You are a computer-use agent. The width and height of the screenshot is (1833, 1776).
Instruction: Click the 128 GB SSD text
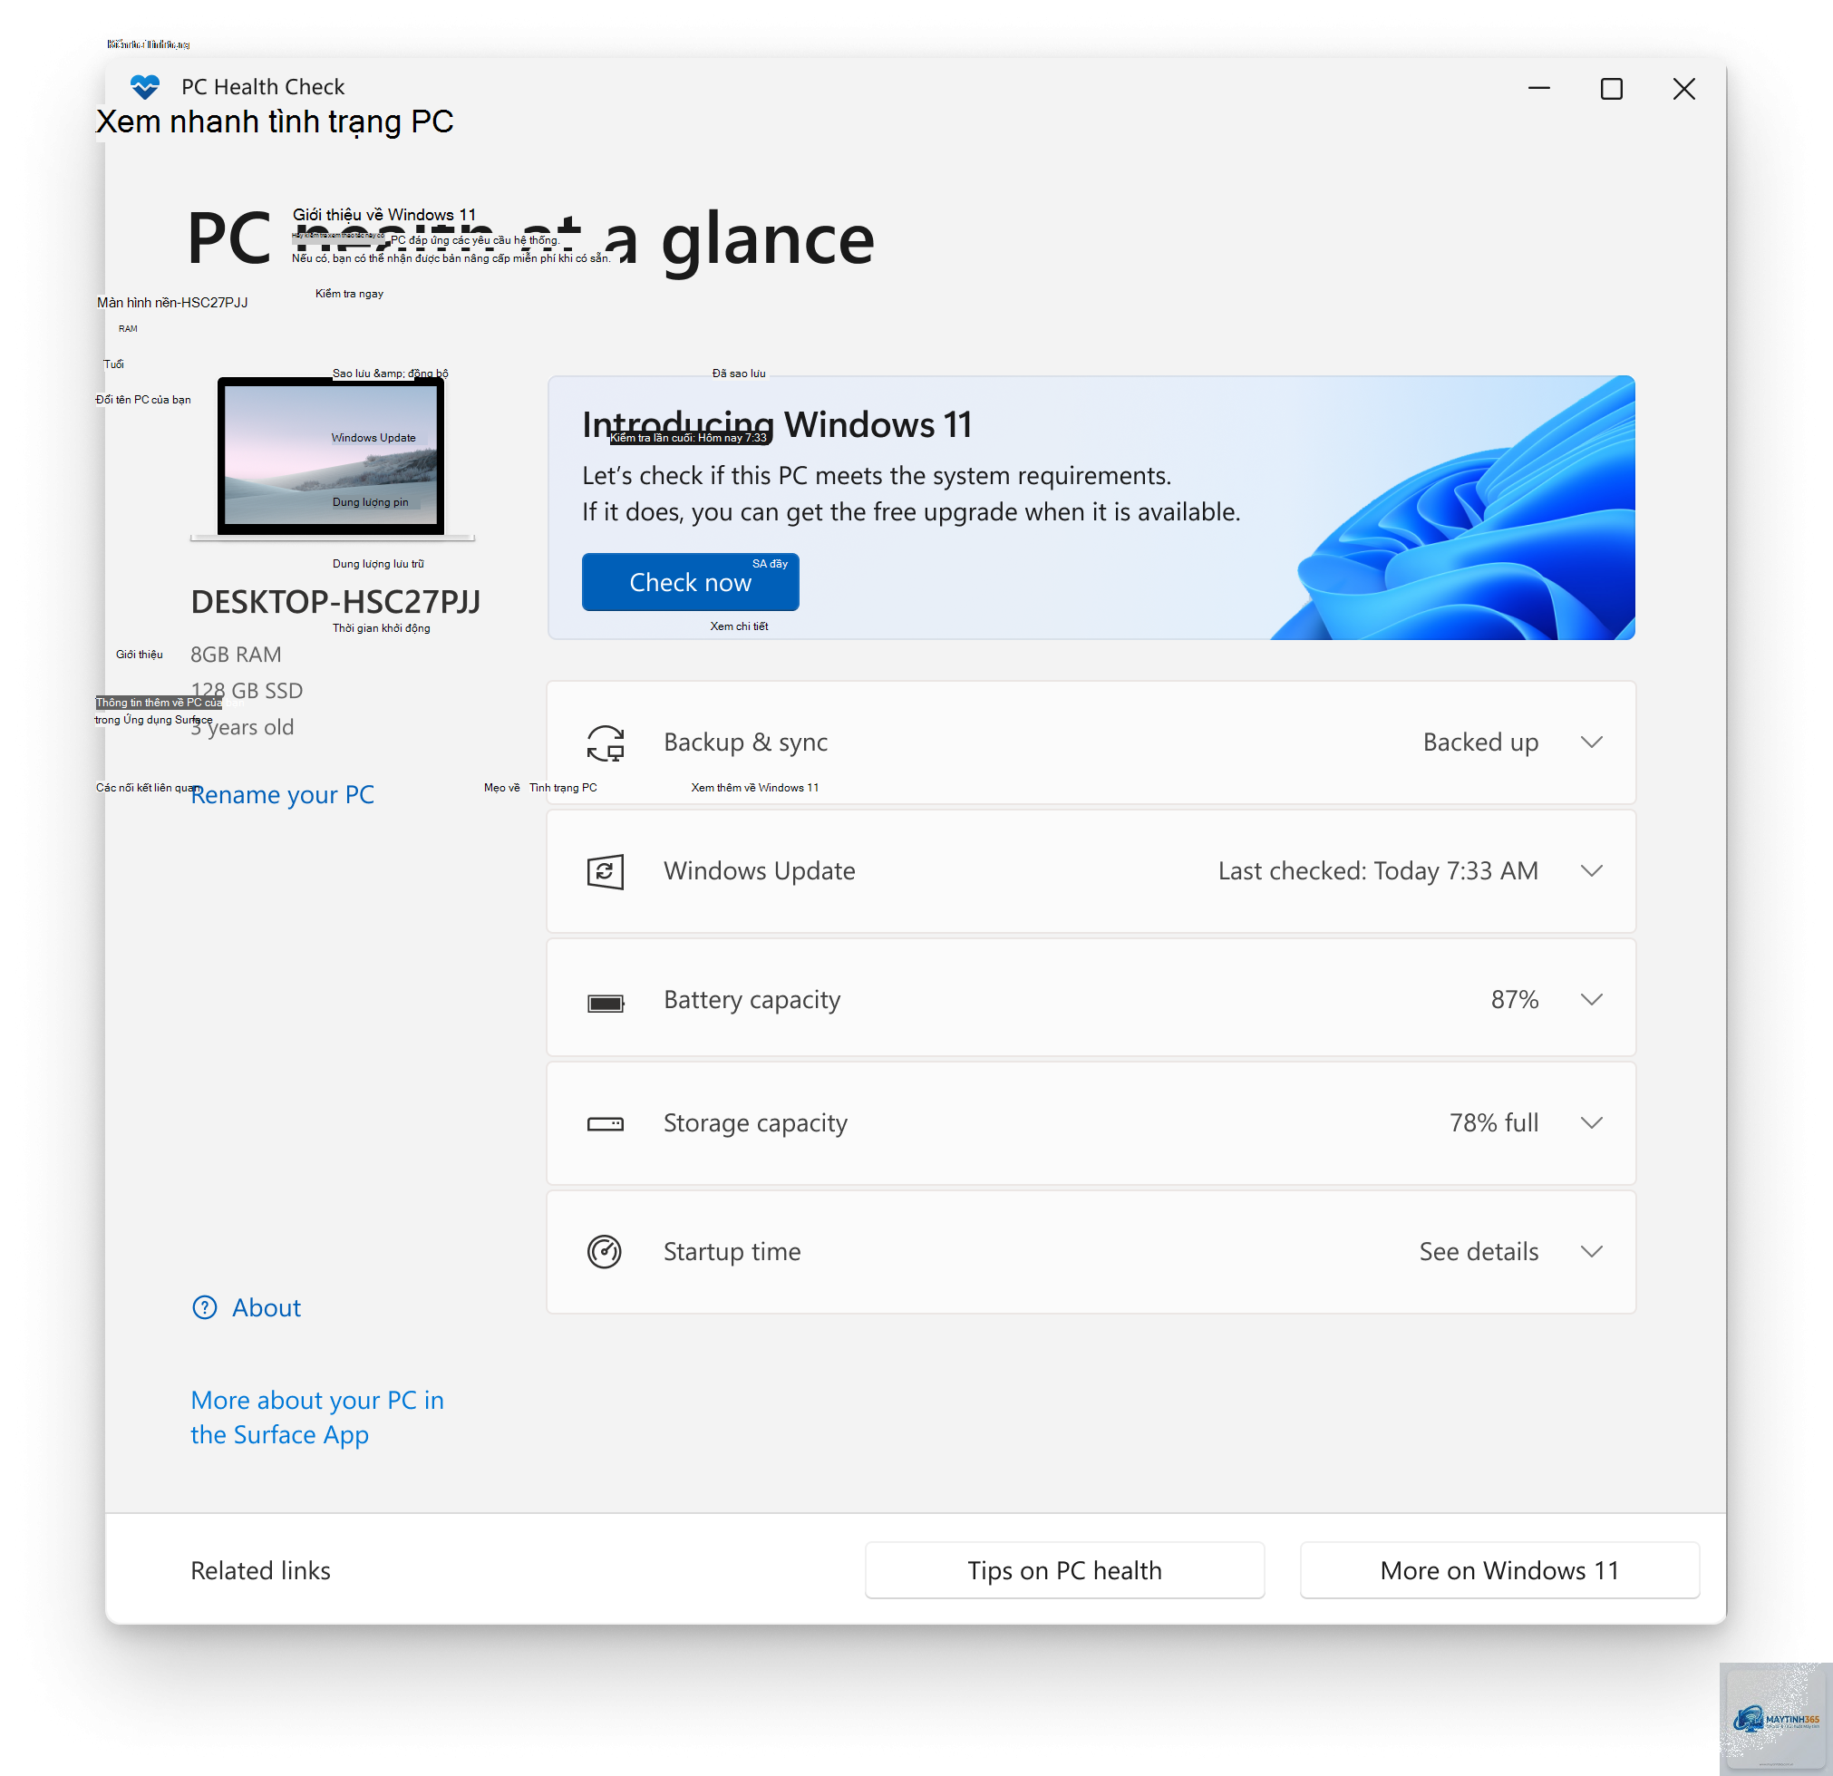click(x=247, y=690)
